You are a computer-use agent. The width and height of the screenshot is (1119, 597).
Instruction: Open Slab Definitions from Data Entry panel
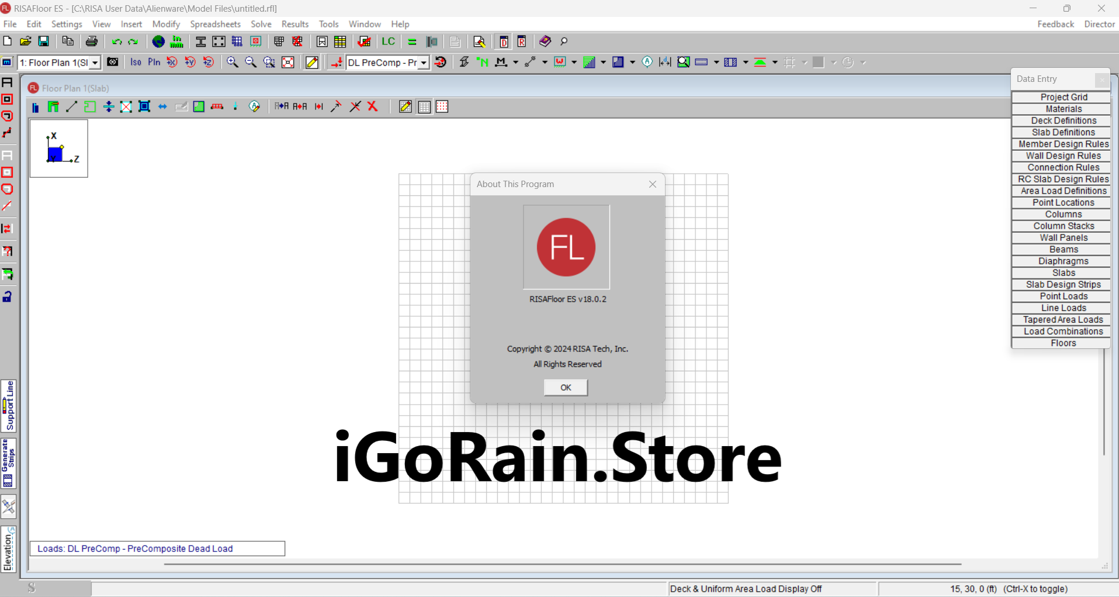pos(1063,132)
